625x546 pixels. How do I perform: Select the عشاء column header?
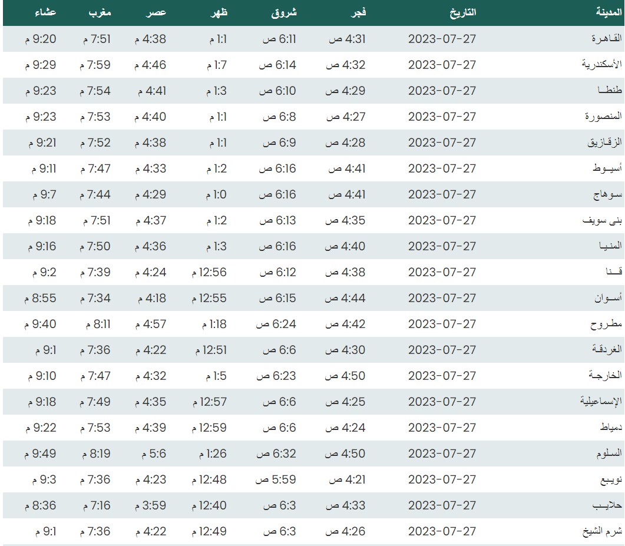pyautogui.click(x=45, y=12)
